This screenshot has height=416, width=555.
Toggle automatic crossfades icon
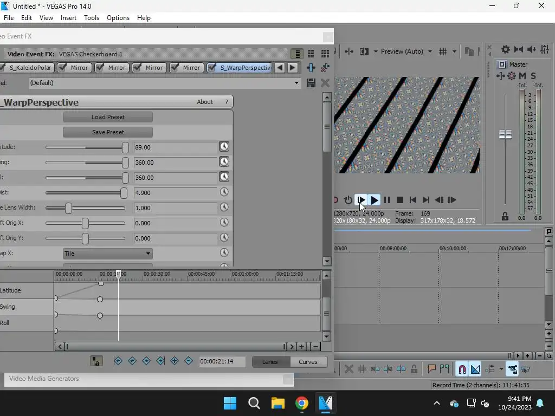[x=475, y=369]
